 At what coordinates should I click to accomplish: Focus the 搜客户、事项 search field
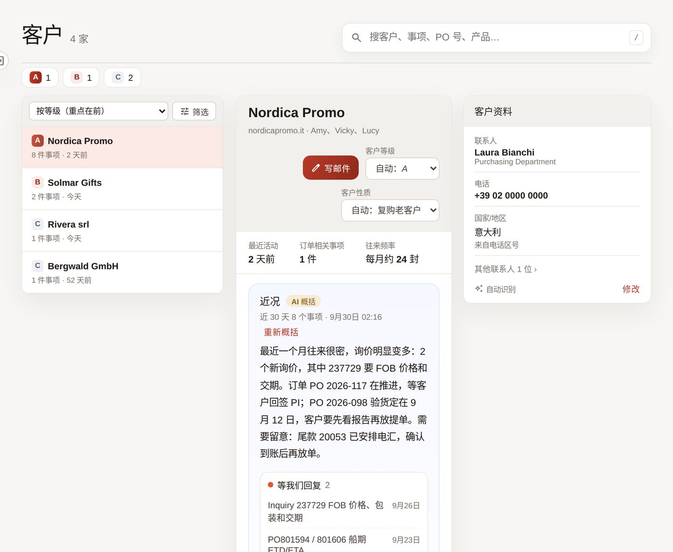[x=497, y=38]
